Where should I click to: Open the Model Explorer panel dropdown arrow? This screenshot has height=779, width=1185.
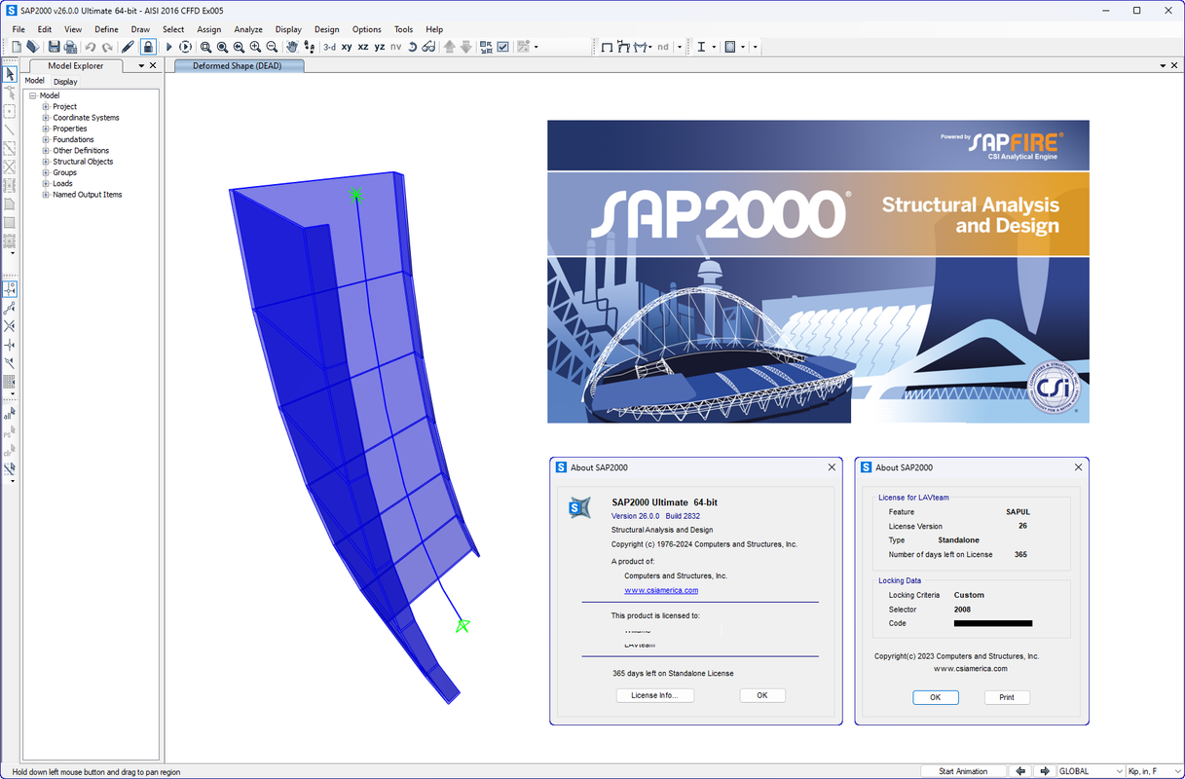pos(141,65)
